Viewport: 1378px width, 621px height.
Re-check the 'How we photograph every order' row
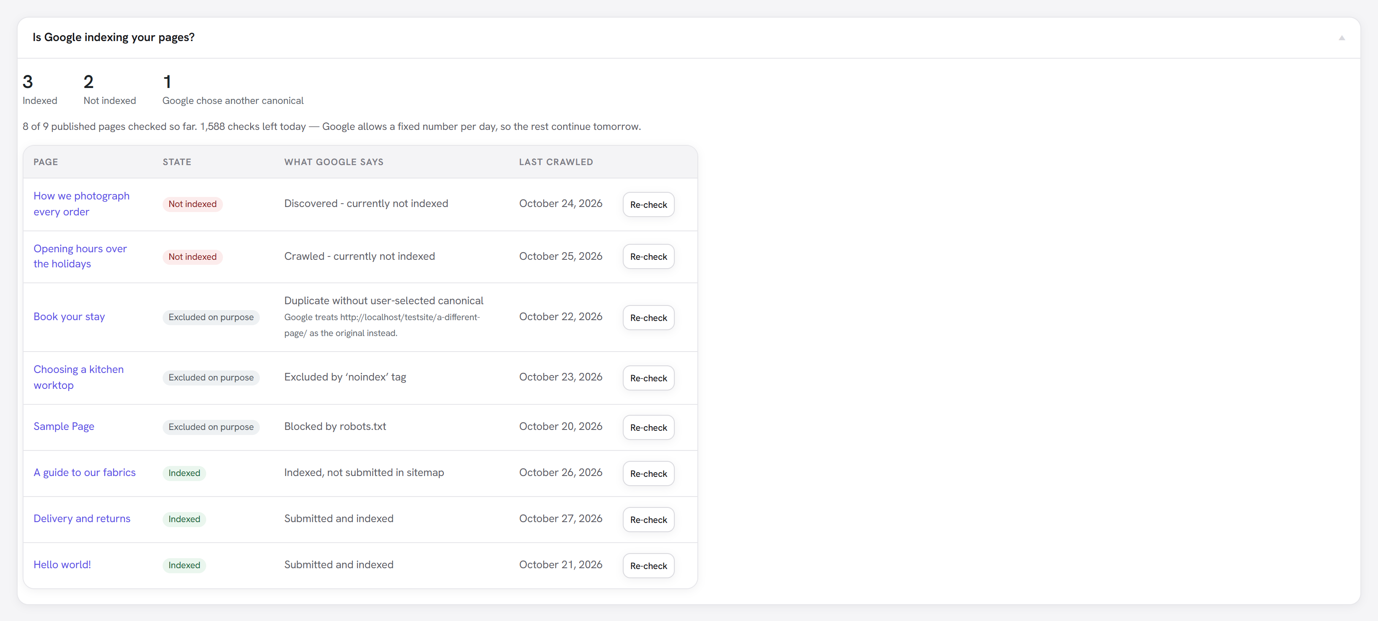click(648, 204)
